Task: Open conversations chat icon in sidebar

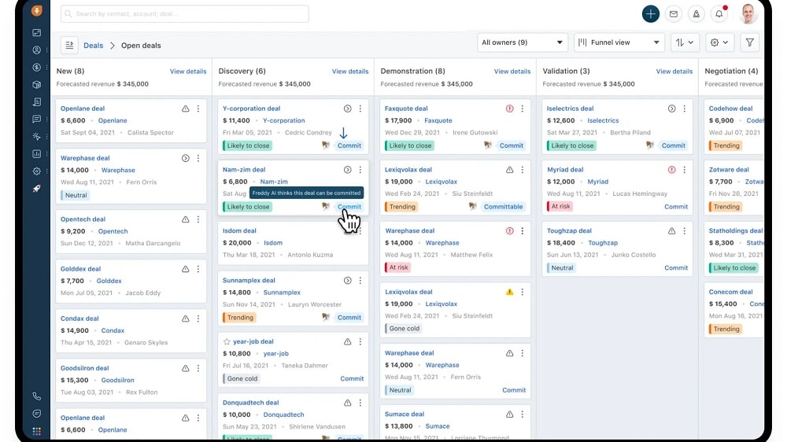Action: pyautogui.click(x=37, y=120)
